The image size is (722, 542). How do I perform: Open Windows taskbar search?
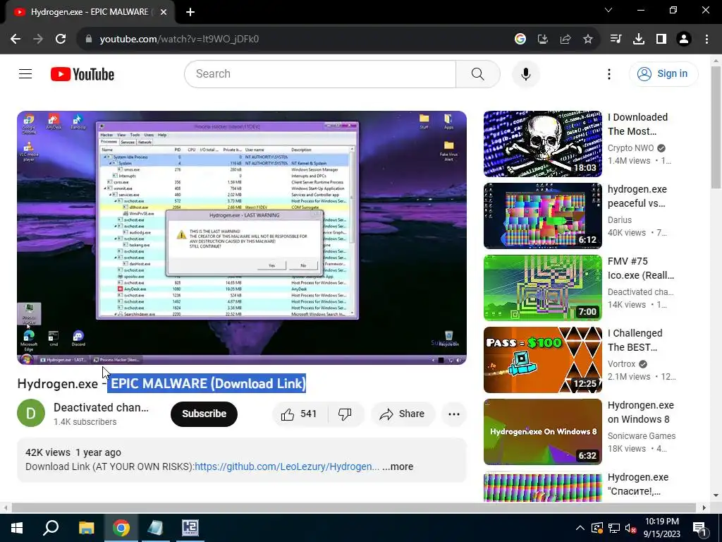[x=51, y=528]
